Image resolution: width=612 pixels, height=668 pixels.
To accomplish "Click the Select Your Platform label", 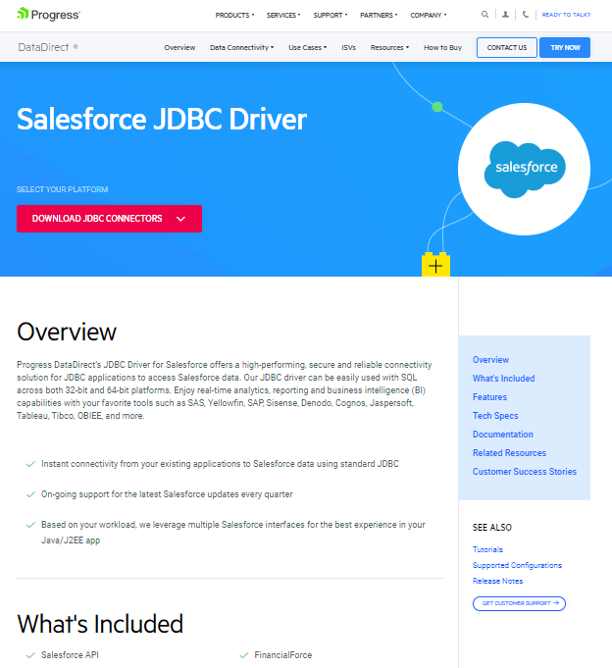I will coord(62,189).
